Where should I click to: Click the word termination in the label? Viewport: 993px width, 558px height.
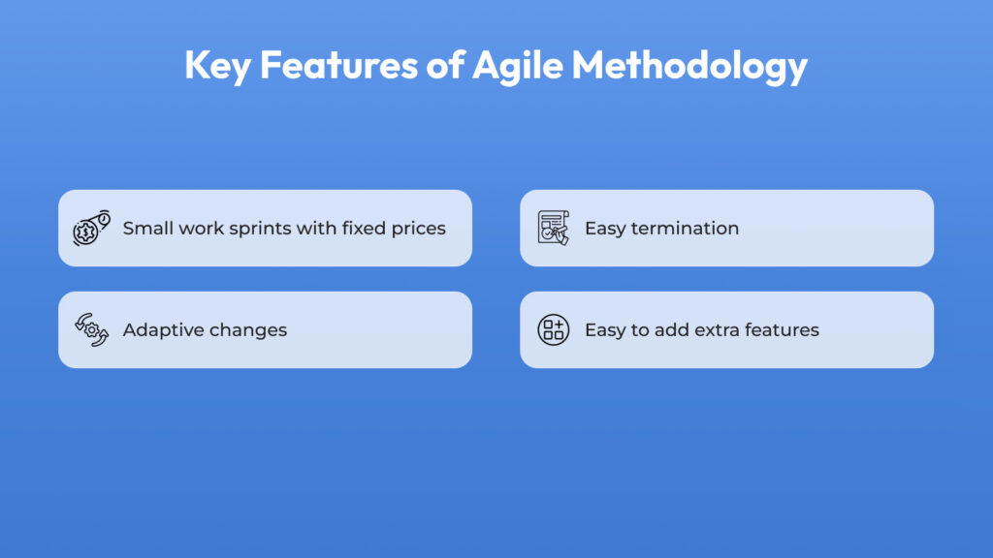(x=686, y=229)
